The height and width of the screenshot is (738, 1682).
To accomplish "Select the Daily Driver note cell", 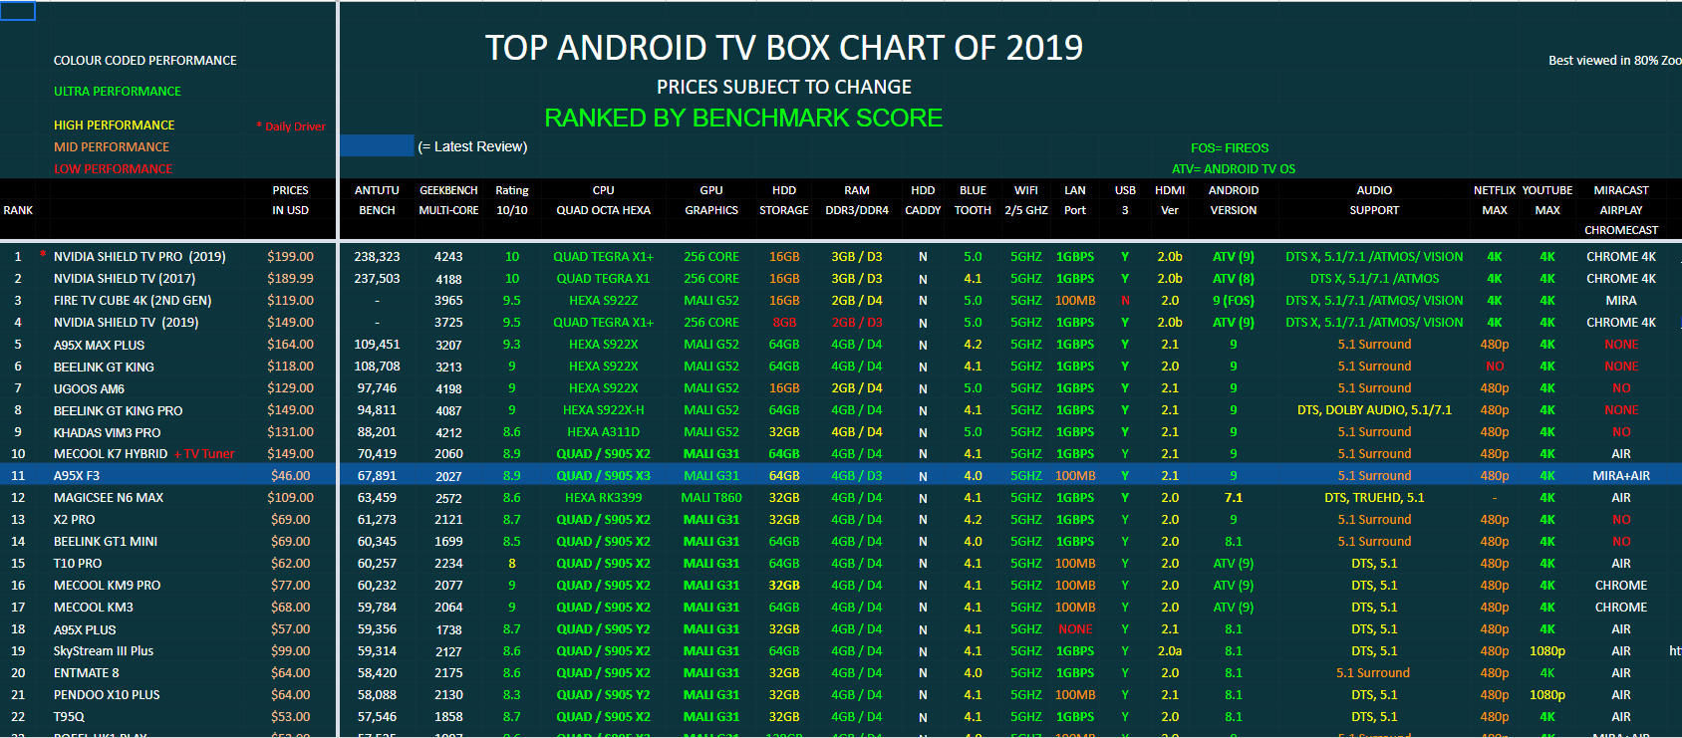I will (x=291, y=126).
